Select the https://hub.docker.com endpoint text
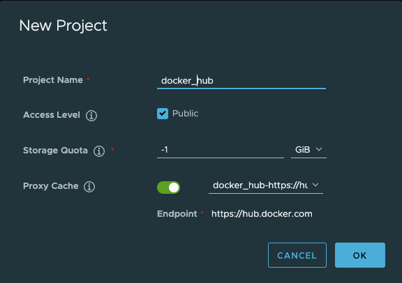Image resolution: width=402 pixels, height=283 pixels. (262, 214)
